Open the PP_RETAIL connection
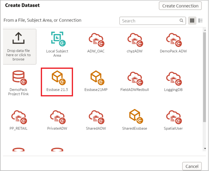 [x=19, y=117]
